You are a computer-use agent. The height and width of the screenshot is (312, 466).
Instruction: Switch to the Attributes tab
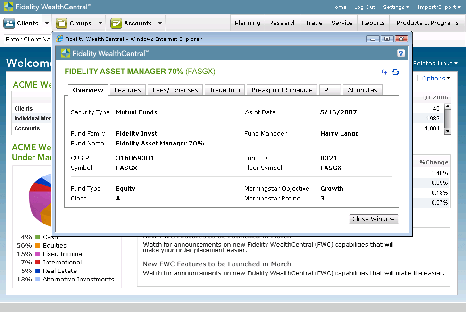[363, 90]
